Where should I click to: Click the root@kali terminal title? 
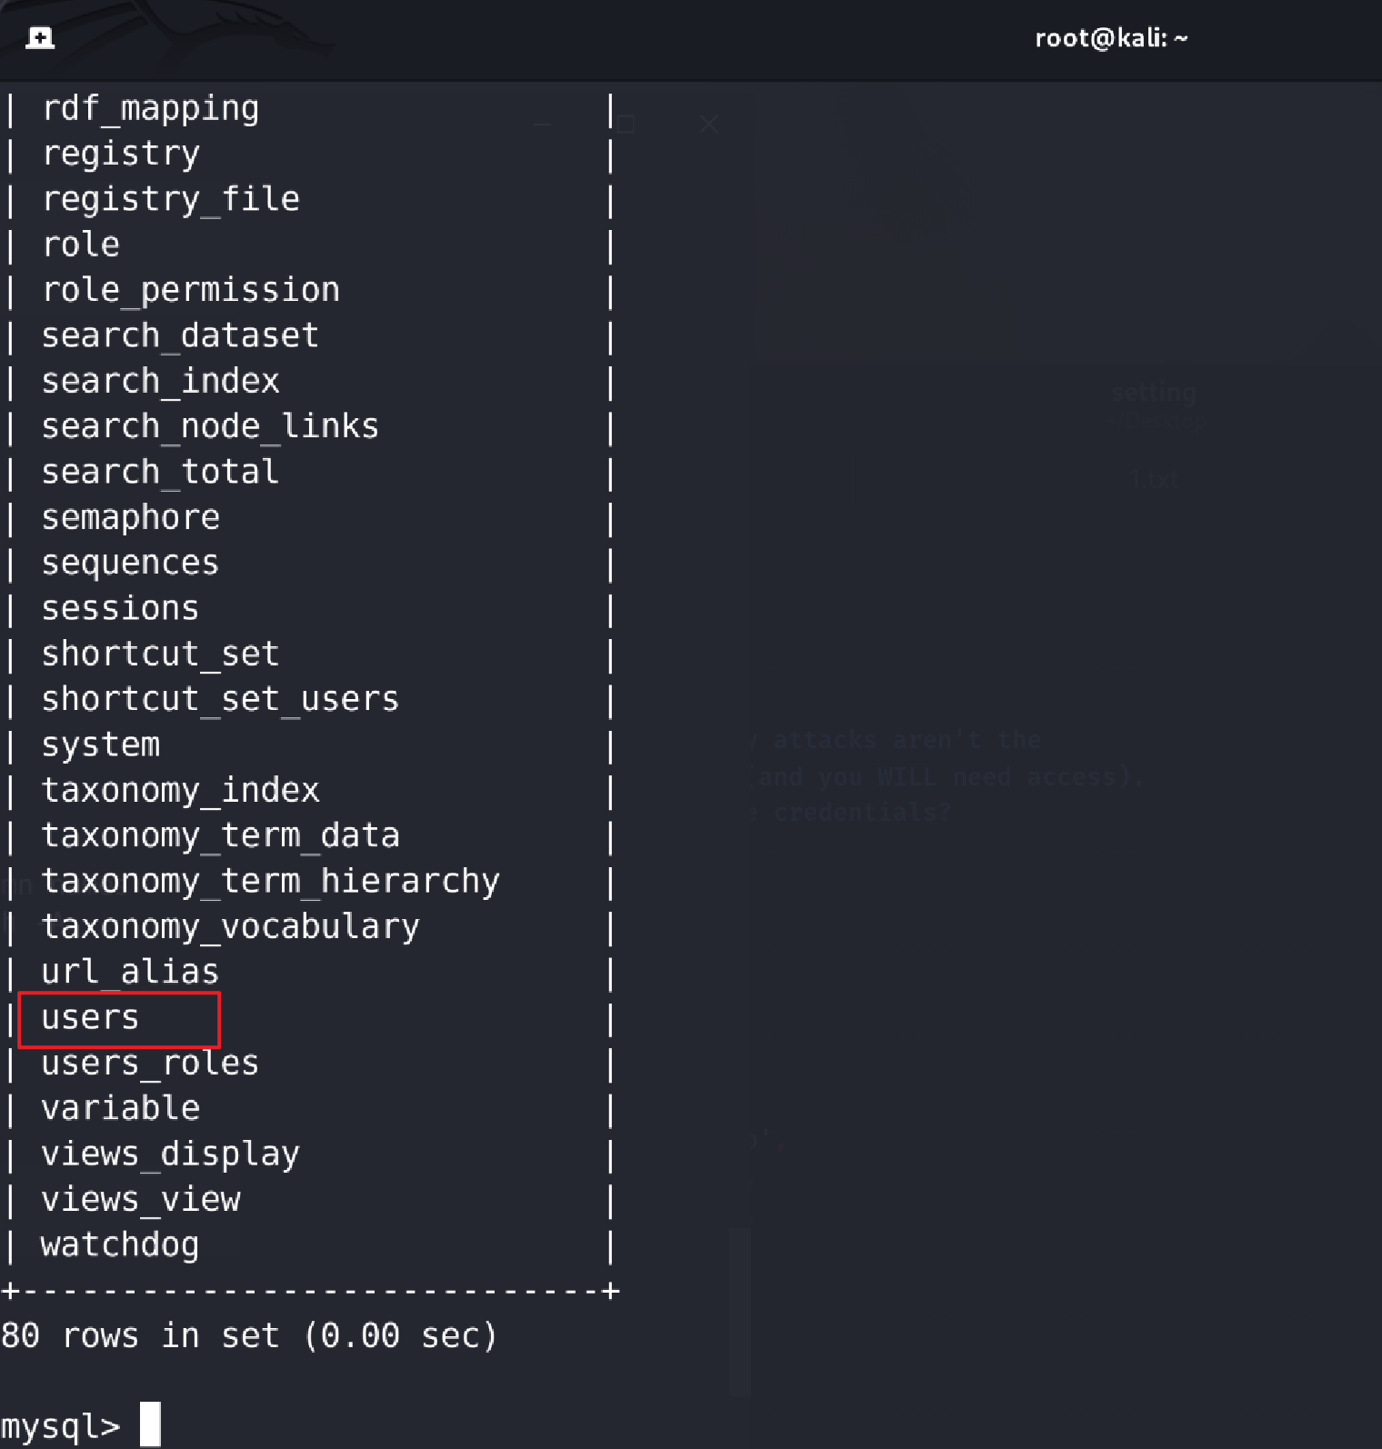click(x=1111, y=38)
